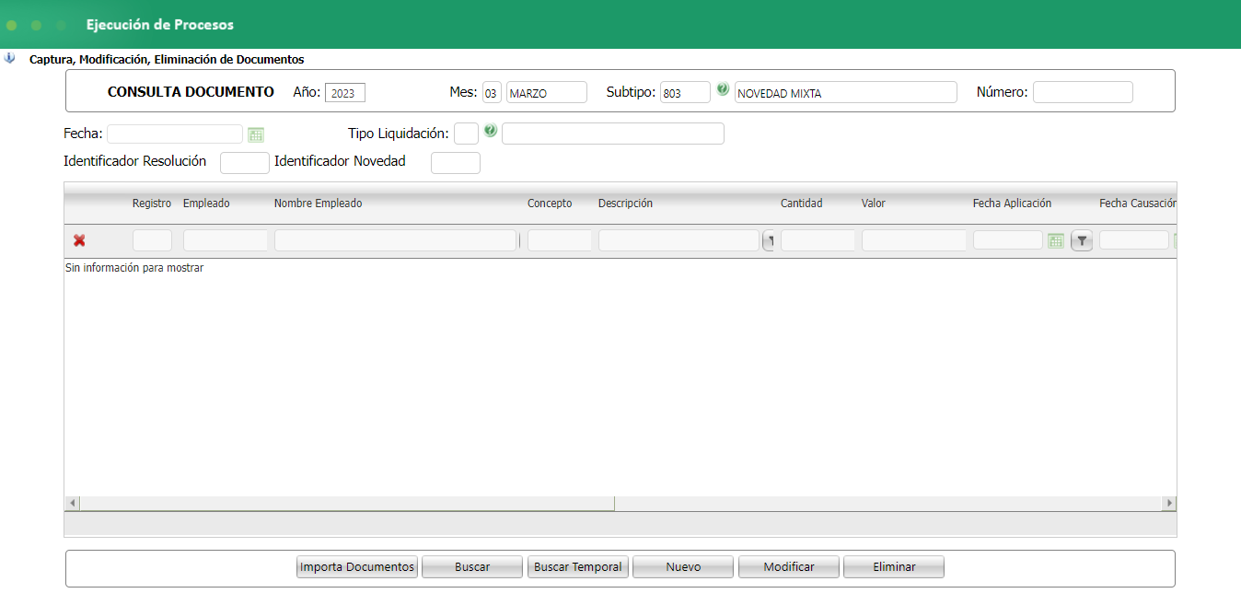This screenshot has height=605, width=1241.
Task: Click the Año field containing 2023
Action: coord(345,93)
